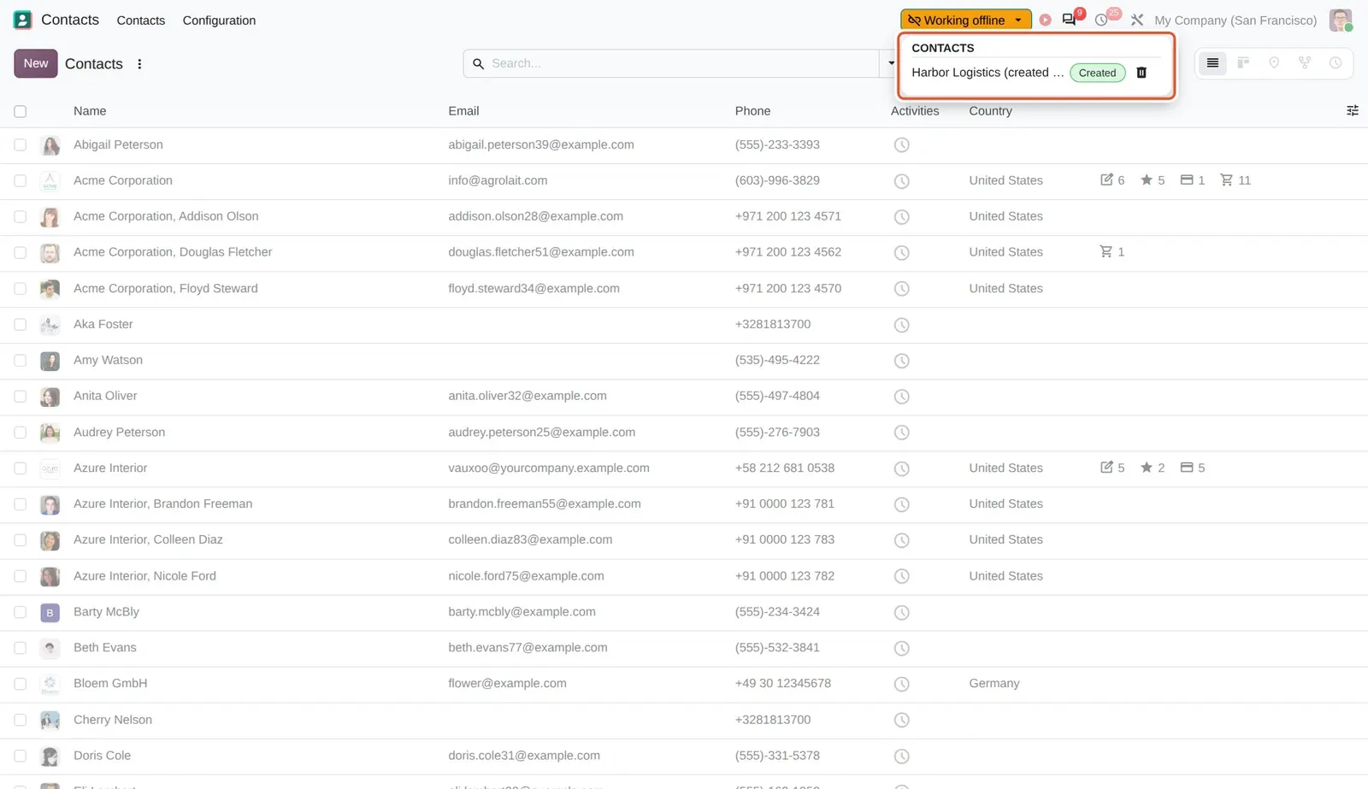The width and height of the screenshot is (1368, 789).
Task: Open the search filter options toggle arrow
Action: click(891, 63)
